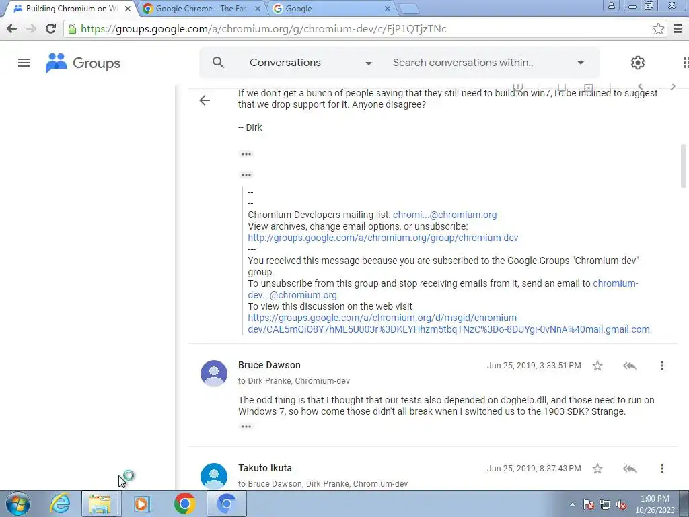Image resolution: width=689 pixels, height=517 pixels.
Task: Click Takuto Ikuta sender name
Action: tap(265, 468)
